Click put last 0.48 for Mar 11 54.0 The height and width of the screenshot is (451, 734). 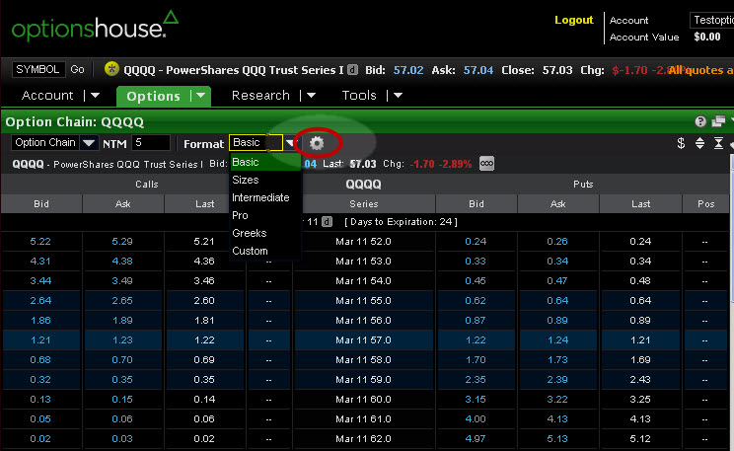640,281
